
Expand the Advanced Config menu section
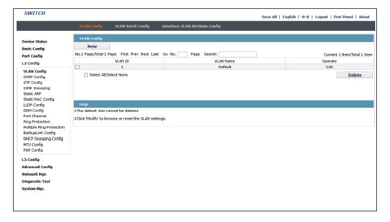[37, 167]
